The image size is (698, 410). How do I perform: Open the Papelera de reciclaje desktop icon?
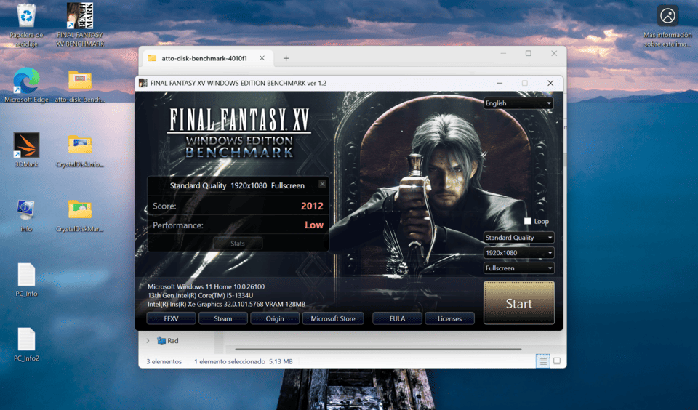point(26,16)
